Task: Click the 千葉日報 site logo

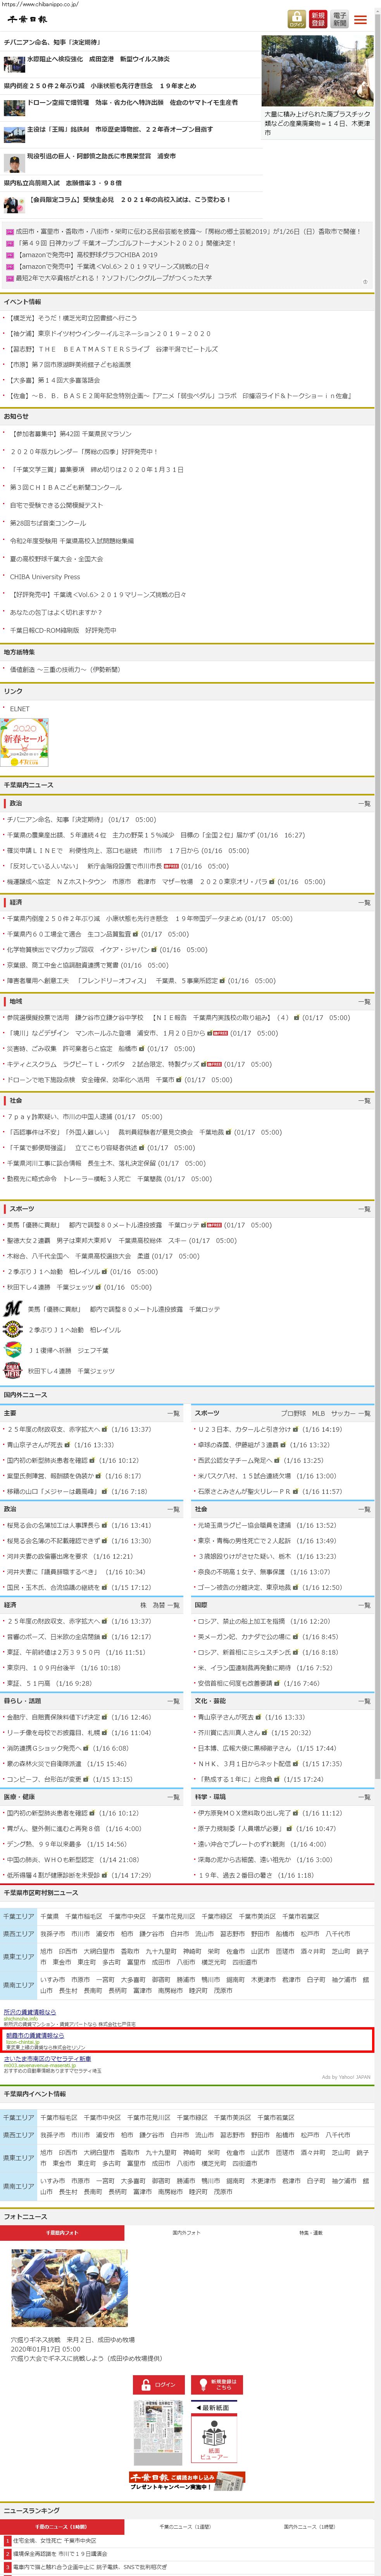Action: tap(27, 19)
